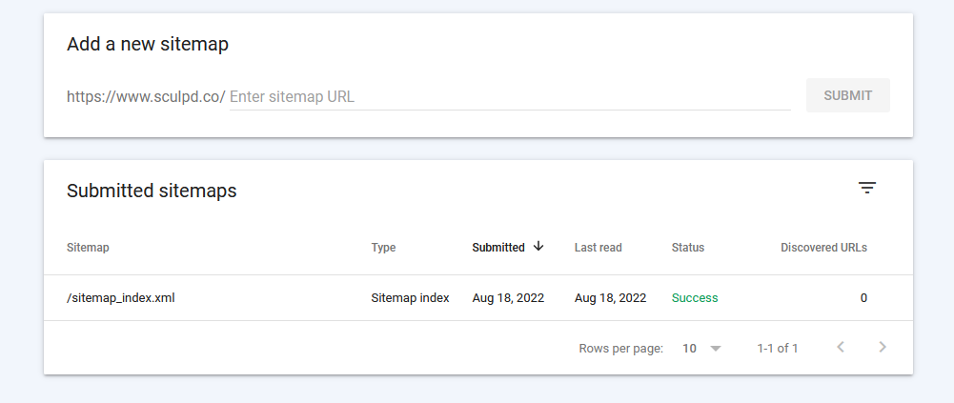Click the discovered URLs count 0
Screen dimensions: 954x403
(x=864, y=298)
